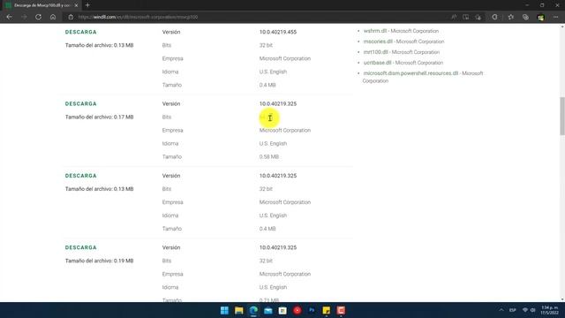Open microsoft.dism.powershell.resources.dll link
The image size is (565, 318).
411,73
